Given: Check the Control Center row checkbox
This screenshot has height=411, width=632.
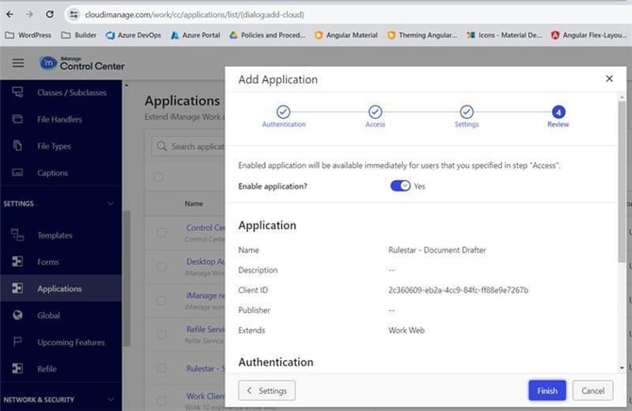Looking at the screenshot, I should [x=161, y=232].
